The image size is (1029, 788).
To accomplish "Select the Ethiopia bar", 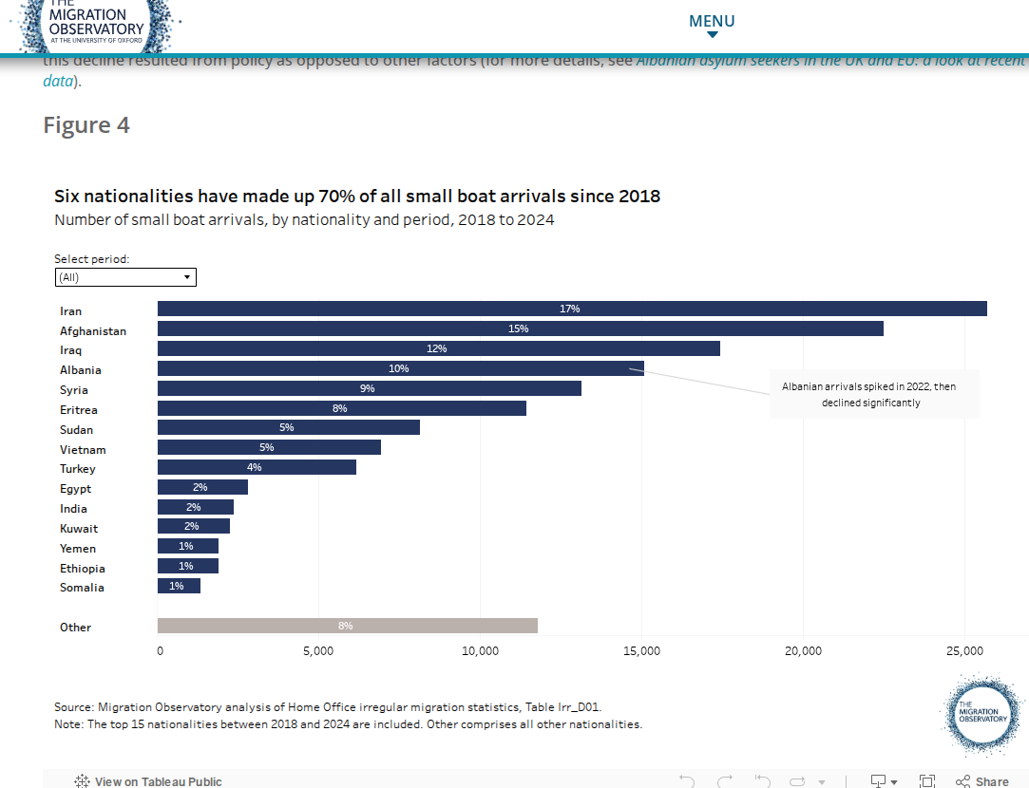I will pos(188,566).
